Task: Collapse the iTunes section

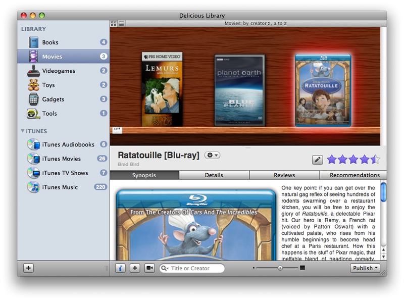Action: pyautogui.click(x=23, y=131)
